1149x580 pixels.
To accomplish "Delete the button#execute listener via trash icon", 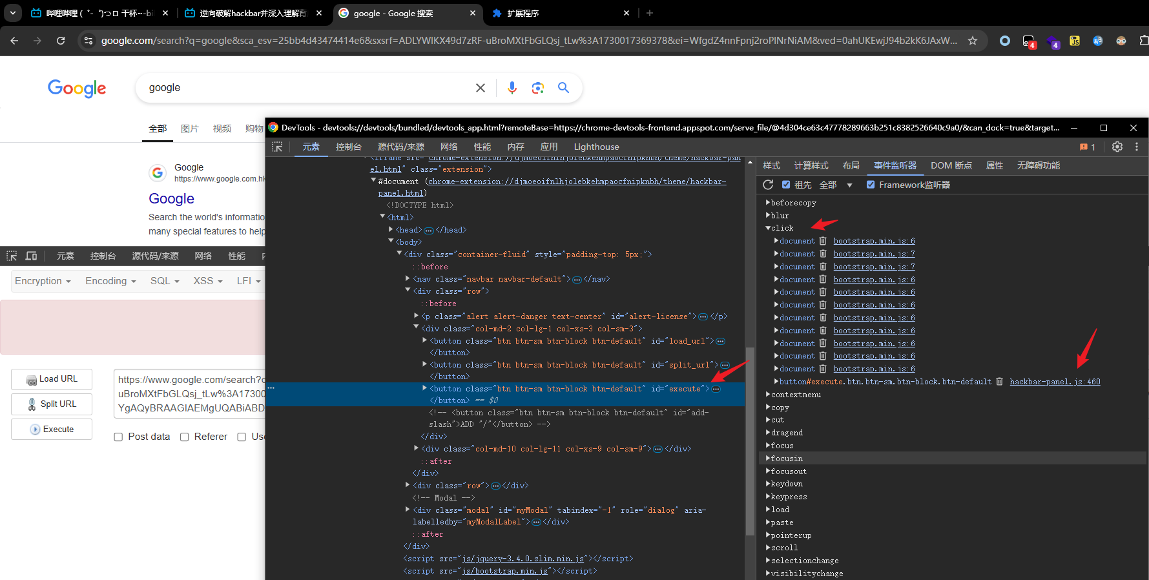I will click(x=999, y=382).
